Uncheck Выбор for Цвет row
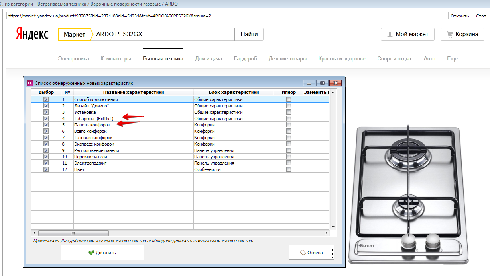The height and width of the screenshot is (276, 490). tap(46, 169)
